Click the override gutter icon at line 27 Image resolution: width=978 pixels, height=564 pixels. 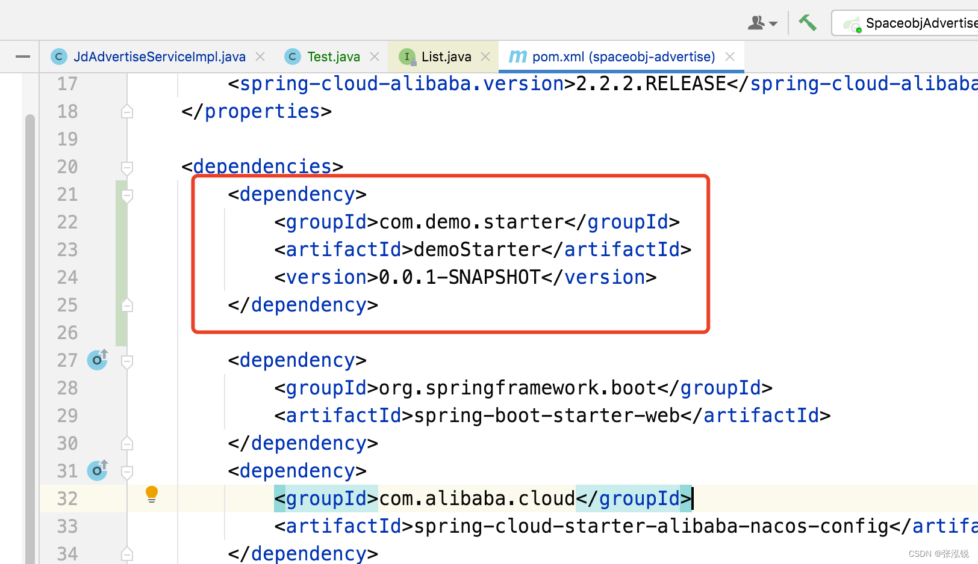click(x=98, y=360)
